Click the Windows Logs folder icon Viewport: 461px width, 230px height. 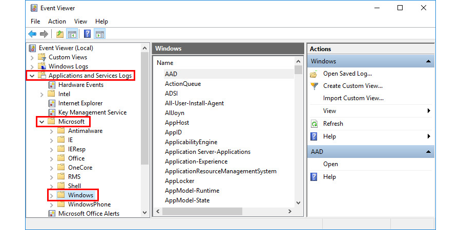tap(43, 66)
